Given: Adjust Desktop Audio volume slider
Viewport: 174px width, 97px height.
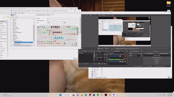Looking at the screenshot, I should pyautogui.click(x=115, y=56).
